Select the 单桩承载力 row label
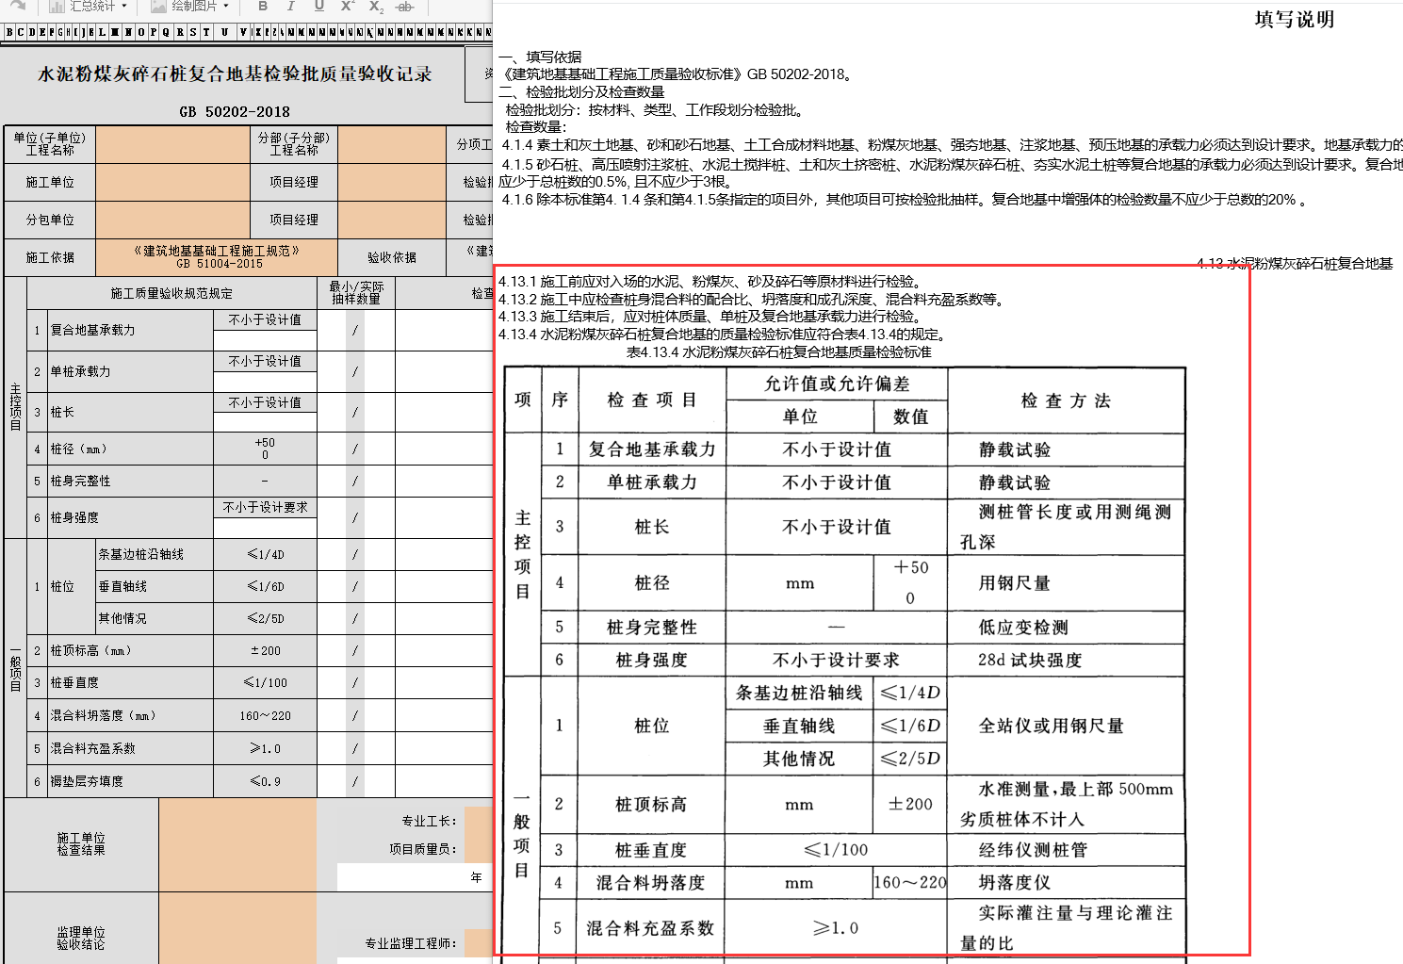This screenshot has height=964, width=1403. tap(80, 371)
